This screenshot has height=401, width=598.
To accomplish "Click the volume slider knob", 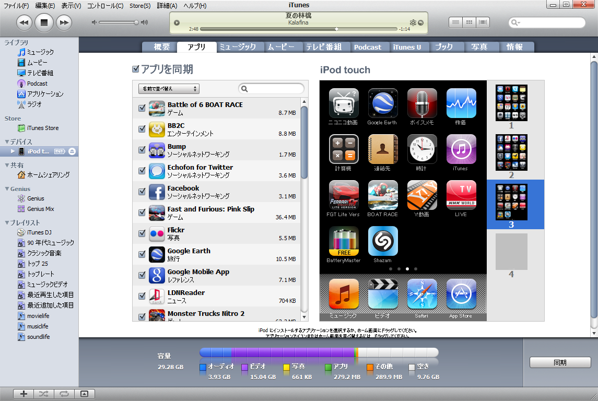I will (136, 22).
